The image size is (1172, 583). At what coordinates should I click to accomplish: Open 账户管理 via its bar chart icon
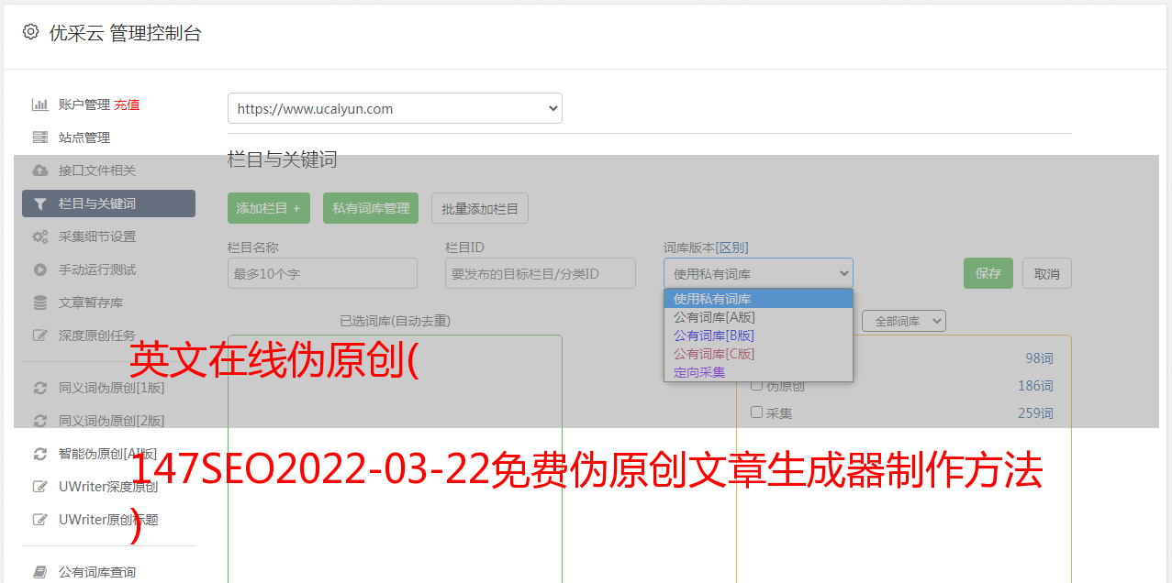pos(39,104)
